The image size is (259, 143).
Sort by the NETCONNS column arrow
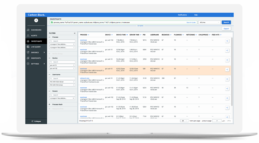[x=196, y=35]
